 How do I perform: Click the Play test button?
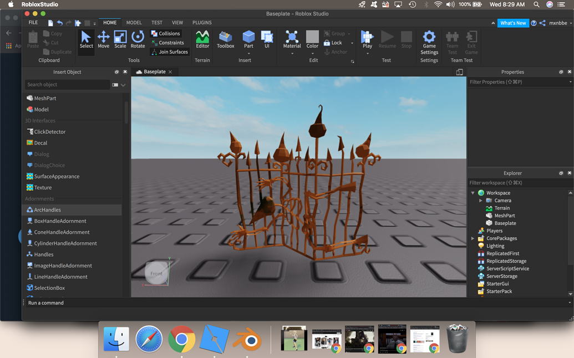coord(367,39)
